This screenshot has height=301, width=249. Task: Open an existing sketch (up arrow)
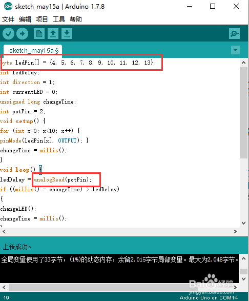[53, 34]
